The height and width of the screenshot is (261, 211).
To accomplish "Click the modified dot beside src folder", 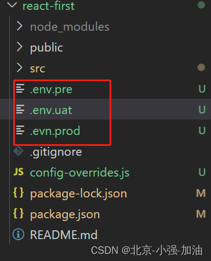I will (x=201, y=67).
